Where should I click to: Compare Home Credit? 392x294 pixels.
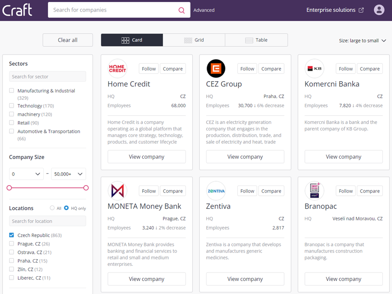[x=173, y=69]
